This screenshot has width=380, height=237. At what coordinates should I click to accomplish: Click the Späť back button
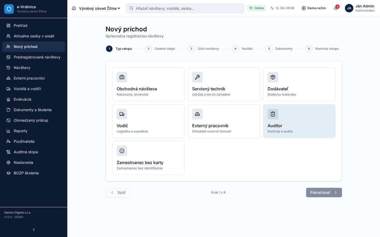118,193
